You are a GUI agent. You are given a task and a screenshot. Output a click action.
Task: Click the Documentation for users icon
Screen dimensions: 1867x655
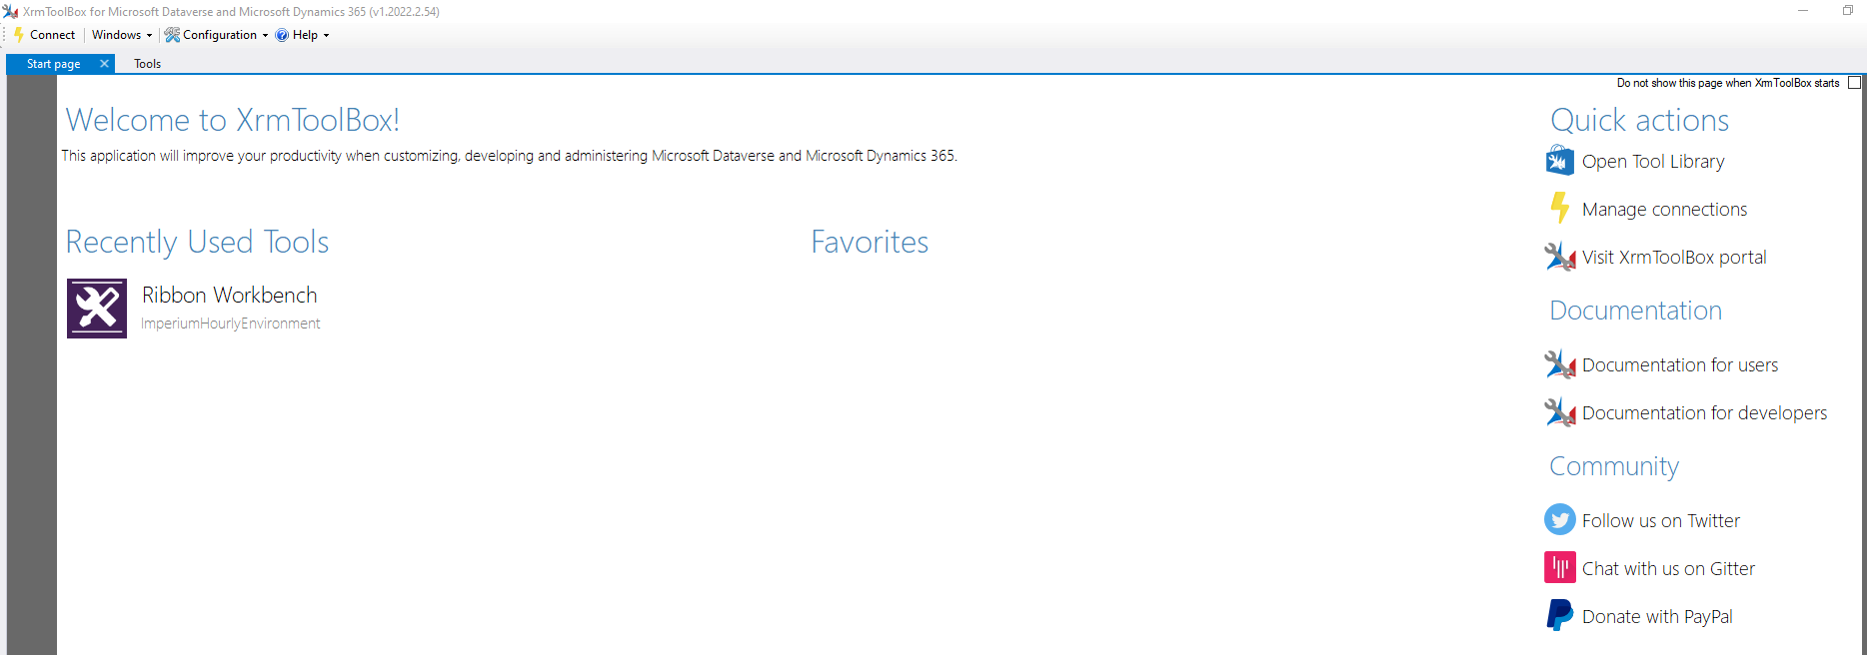[x=1559, y=364]
